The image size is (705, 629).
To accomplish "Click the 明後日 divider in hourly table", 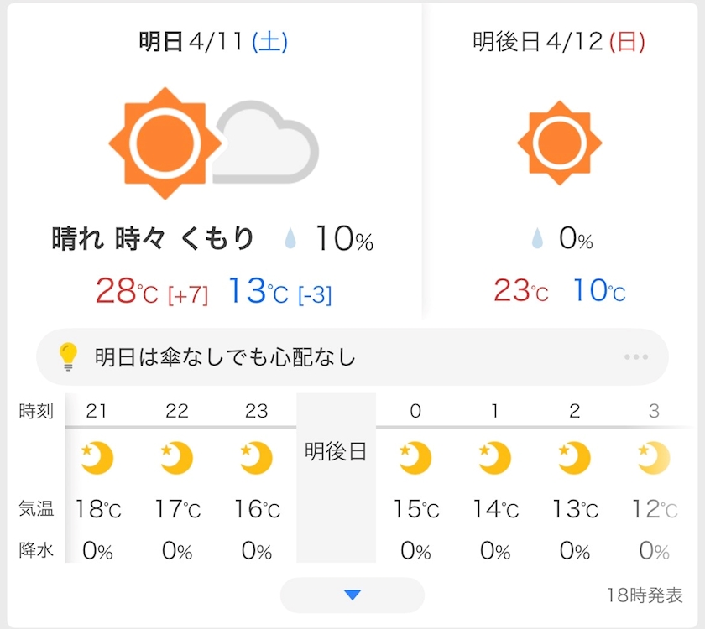I will [336, 453].
